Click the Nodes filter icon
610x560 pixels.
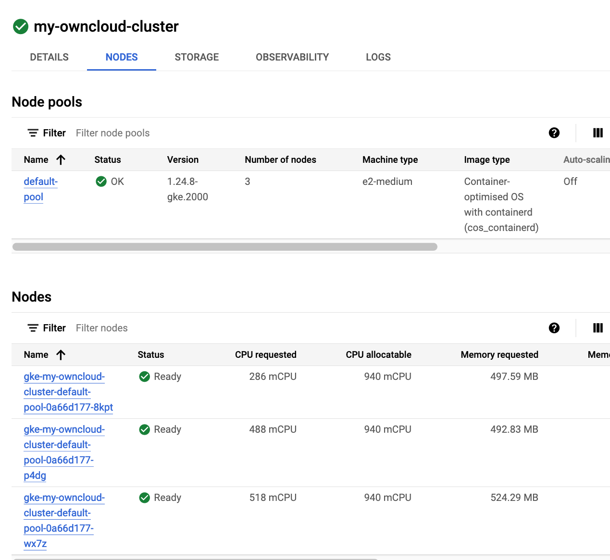click(33, 328)
